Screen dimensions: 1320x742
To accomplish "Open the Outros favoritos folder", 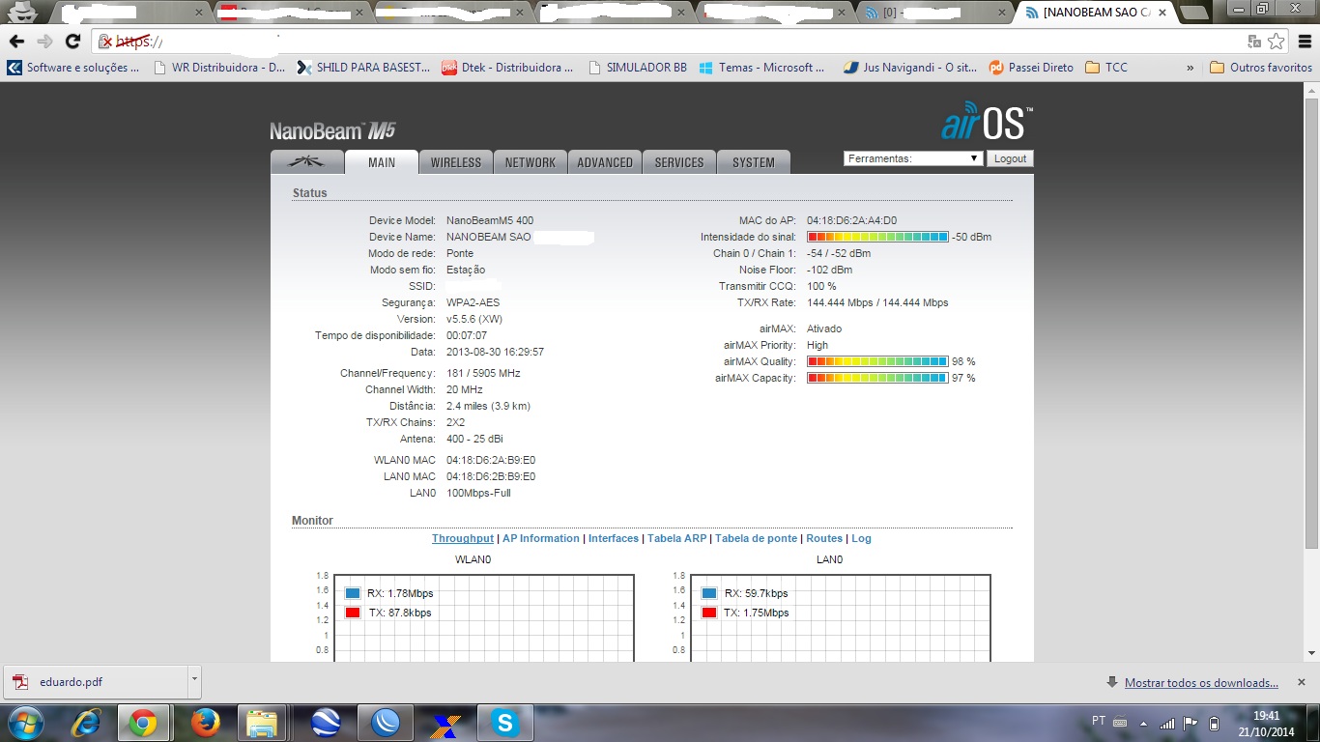I will click(1261, 68).
